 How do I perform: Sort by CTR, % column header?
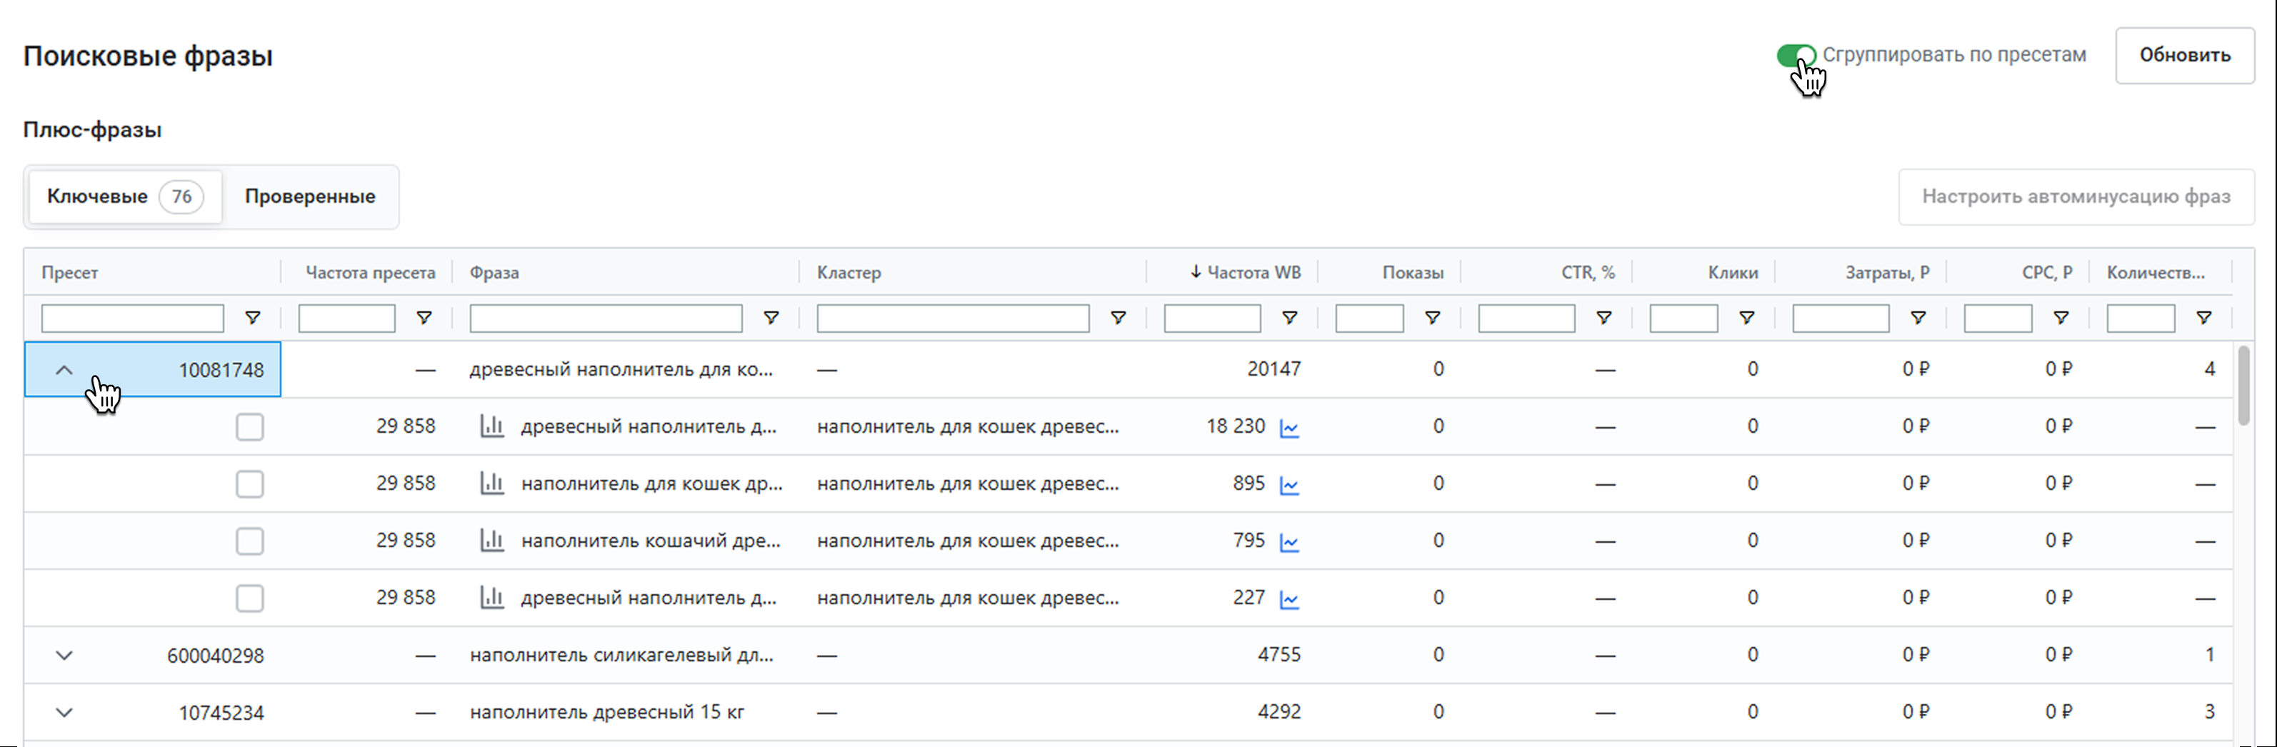pos(1588,272)
